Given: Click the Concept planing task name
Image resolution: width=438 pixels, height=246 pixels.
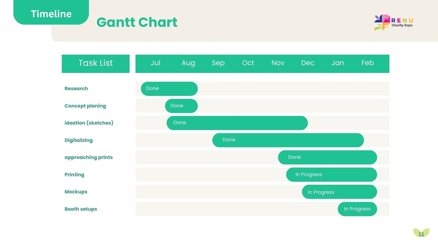Looking at the screenshot, I should tap(85, 106).
